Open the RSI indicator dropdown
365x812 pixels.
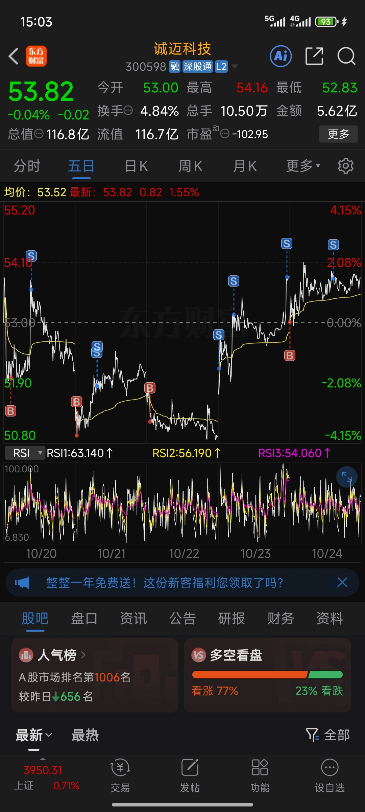click(x=25, y=453)
